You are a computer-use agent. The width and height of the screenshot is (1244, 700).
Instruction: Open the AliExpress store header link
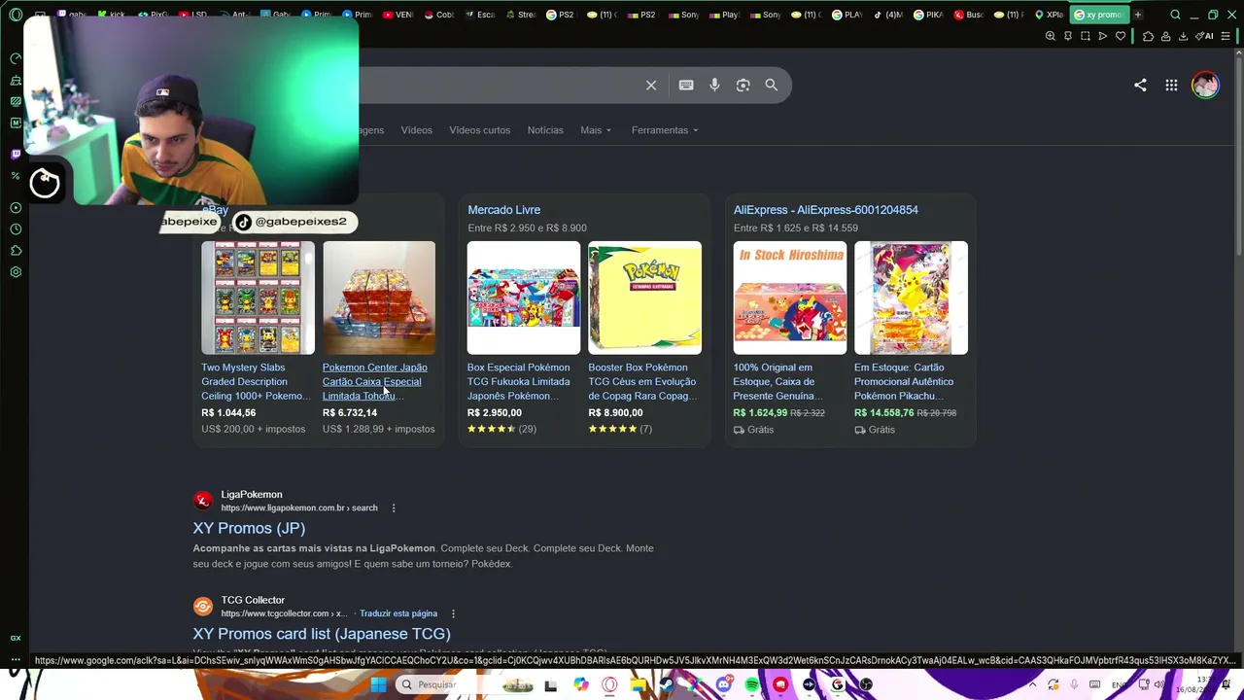825,210
